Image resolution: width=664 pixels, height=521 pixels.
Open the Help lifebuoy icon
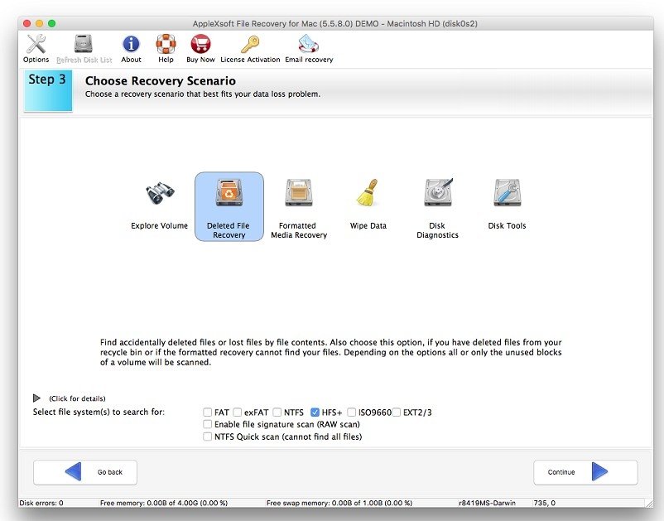(166, 44)
